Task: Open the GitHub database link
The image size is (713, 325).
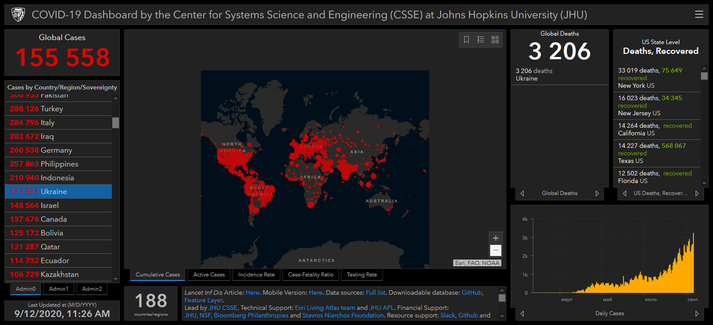Action: pos(471,292)
